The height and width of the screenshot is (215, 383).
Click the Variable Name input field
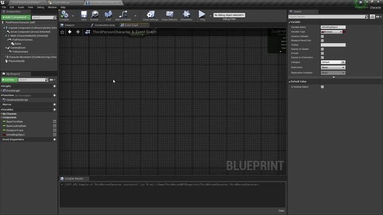click(333, 27)
